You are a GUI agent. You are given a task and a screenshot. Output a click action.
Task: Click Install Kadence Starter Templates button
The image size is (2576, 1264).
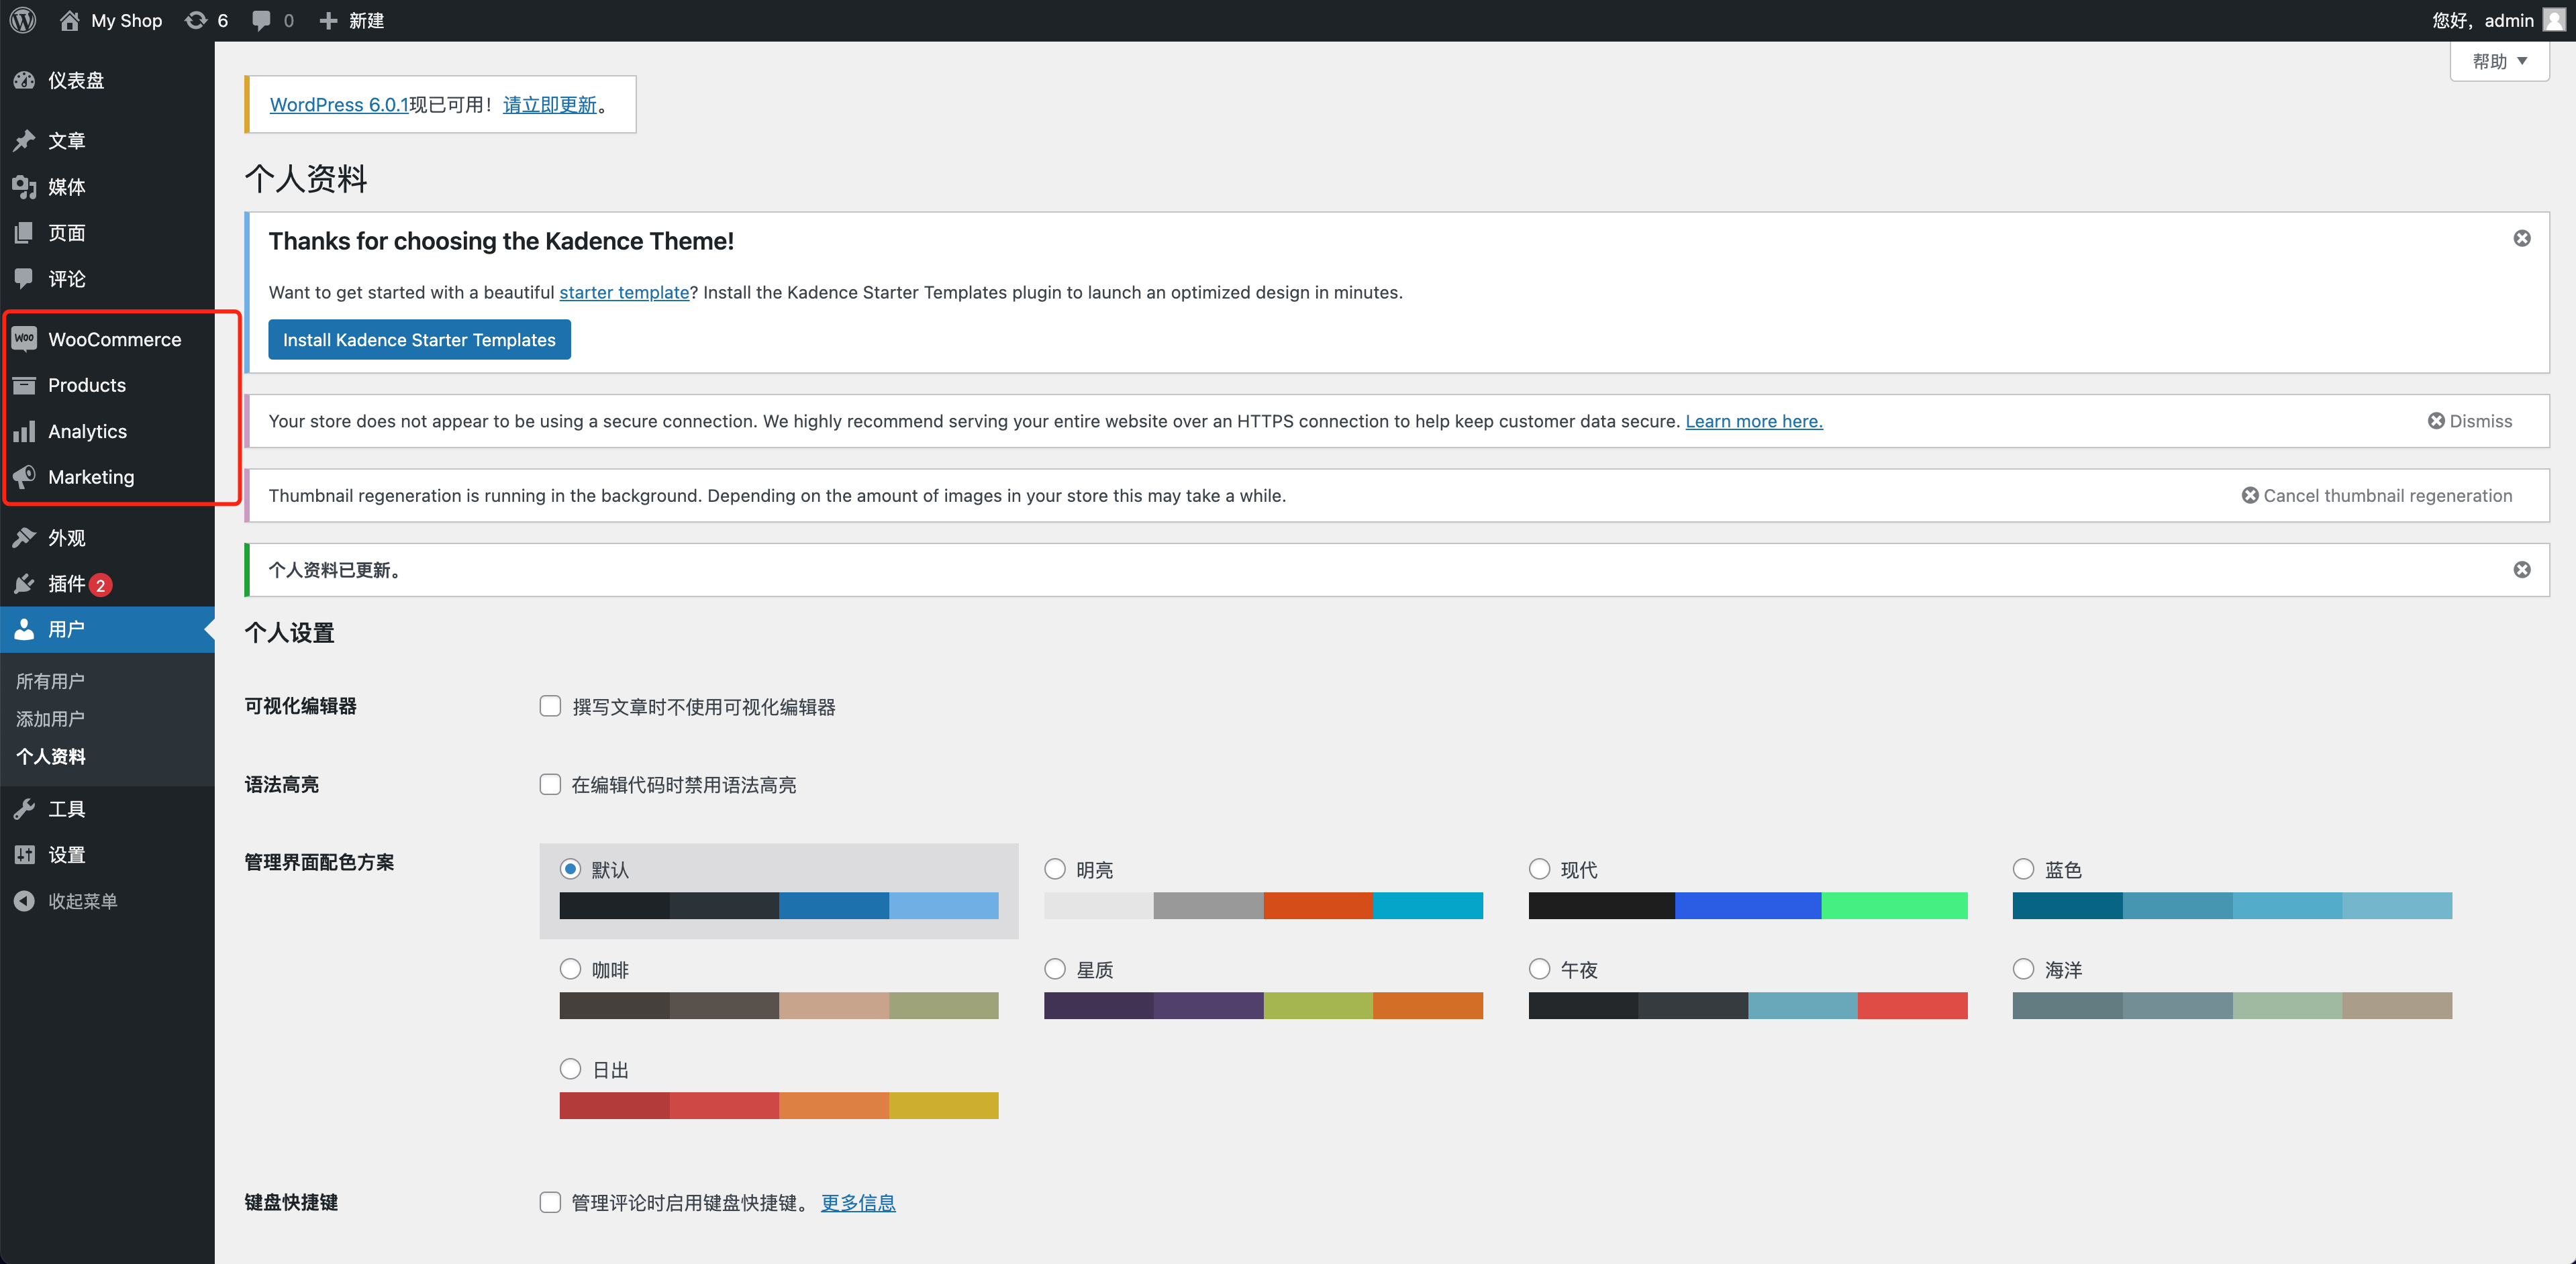419,339
